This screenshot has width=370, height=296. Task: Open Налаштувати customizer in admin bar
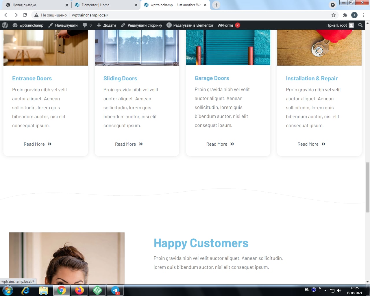(63, 25)
